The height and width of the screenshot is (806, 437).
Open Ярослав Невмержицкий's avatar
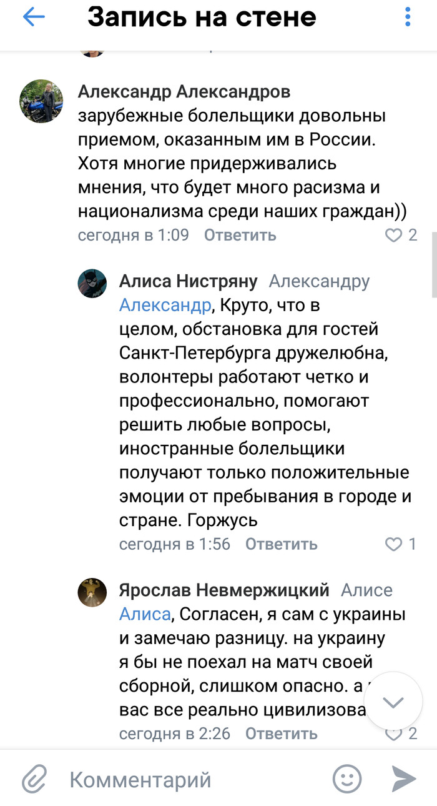coord(92,592)
